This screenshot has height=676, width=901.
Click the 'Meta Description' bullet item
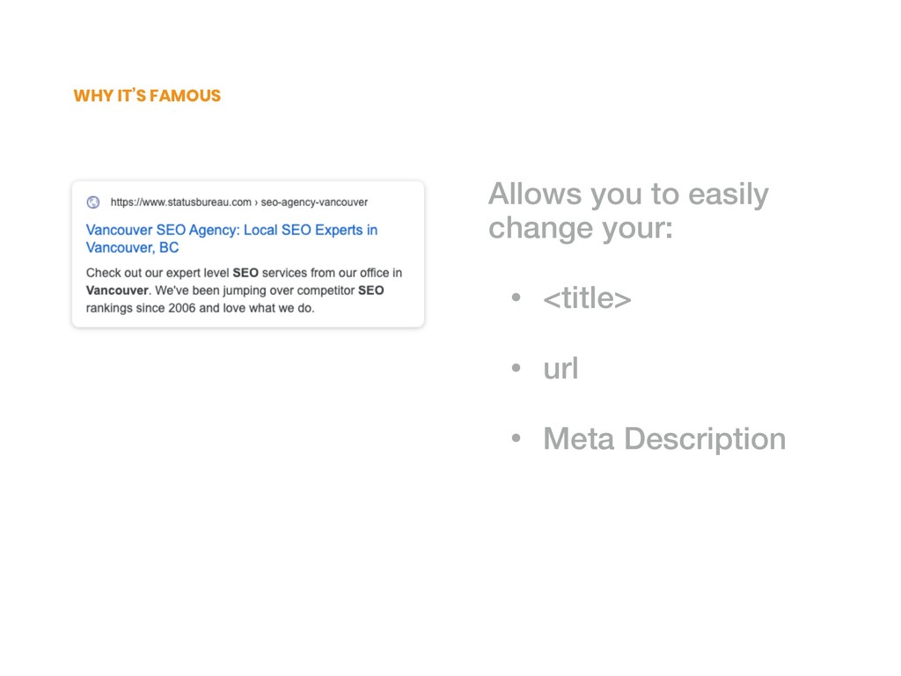tap(664, 439)
